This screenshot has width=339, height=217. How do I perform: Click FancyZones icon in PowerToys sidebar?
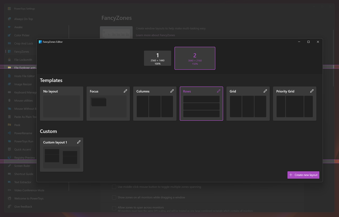tap(9, 52)
